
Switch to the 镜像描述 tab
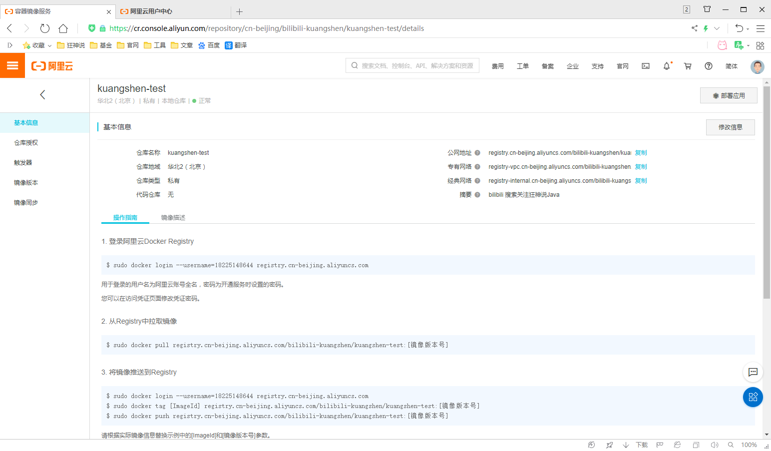173,217
